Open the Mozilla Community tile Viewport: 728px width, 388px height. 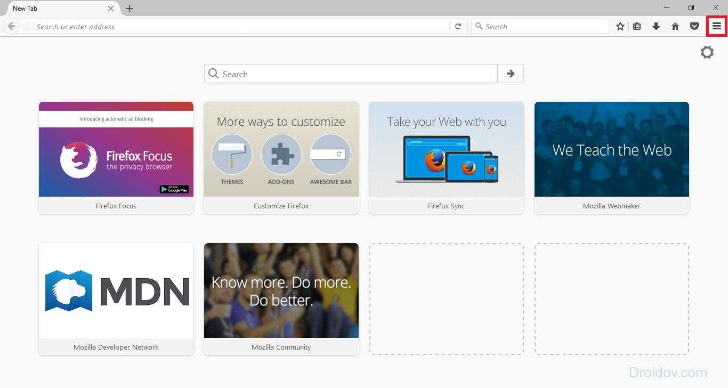(x=281, y=299)
